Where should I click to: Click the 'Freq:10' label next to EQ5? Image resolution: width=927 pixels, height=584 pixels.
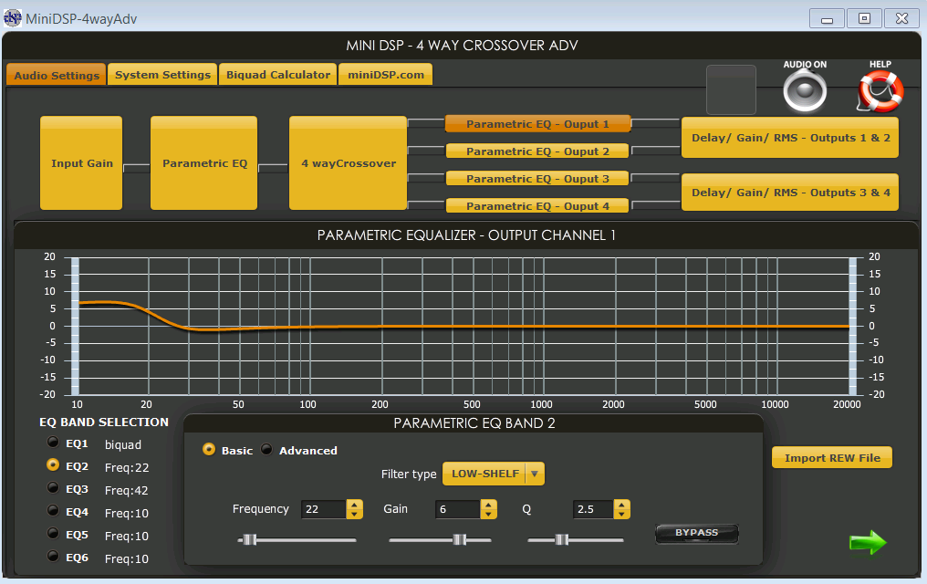coord(127,537)
